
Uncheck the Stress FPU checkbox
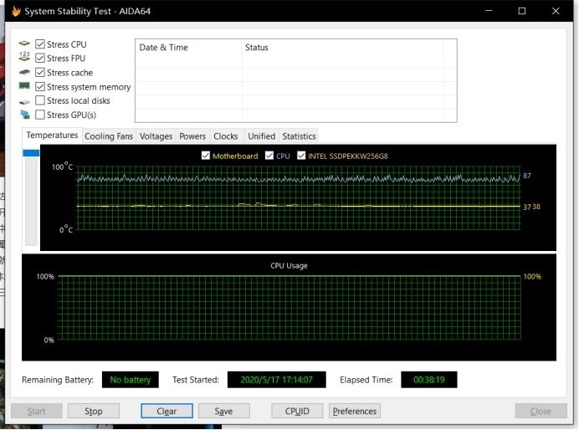pos(40,59)
